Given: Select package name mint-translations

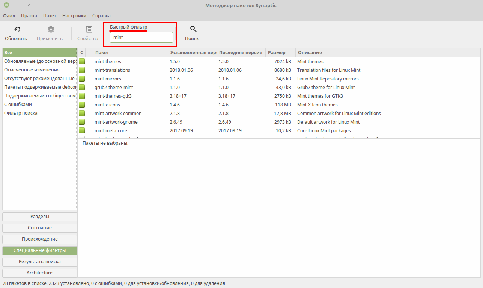Looking at the screenshot, I should [112, 70].
